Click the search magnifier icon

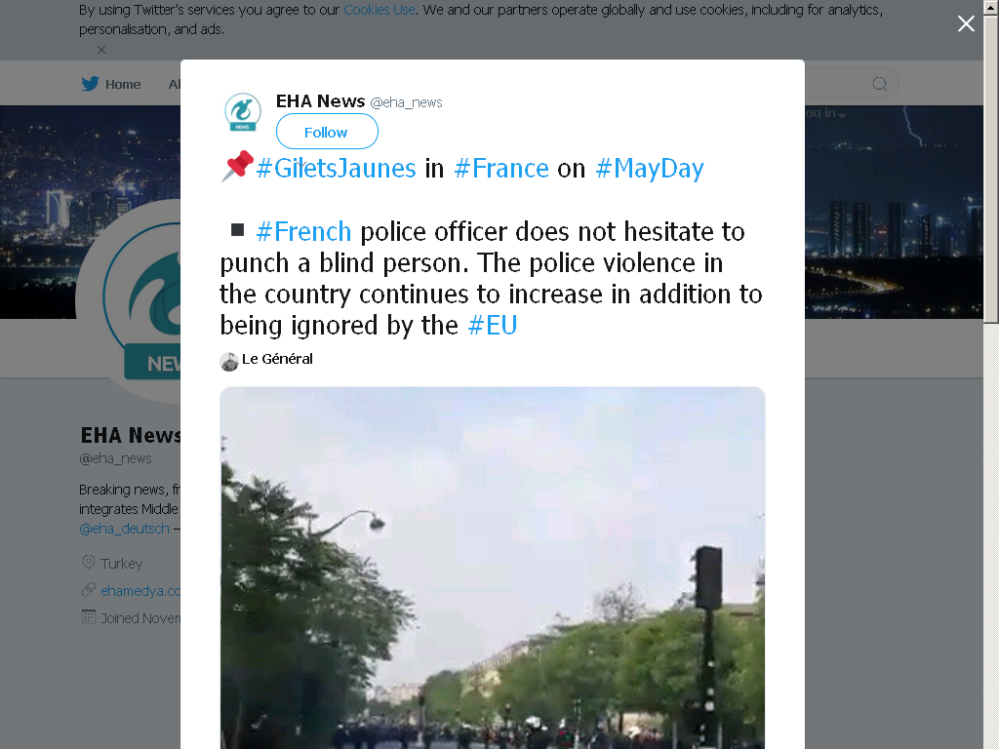879,84
